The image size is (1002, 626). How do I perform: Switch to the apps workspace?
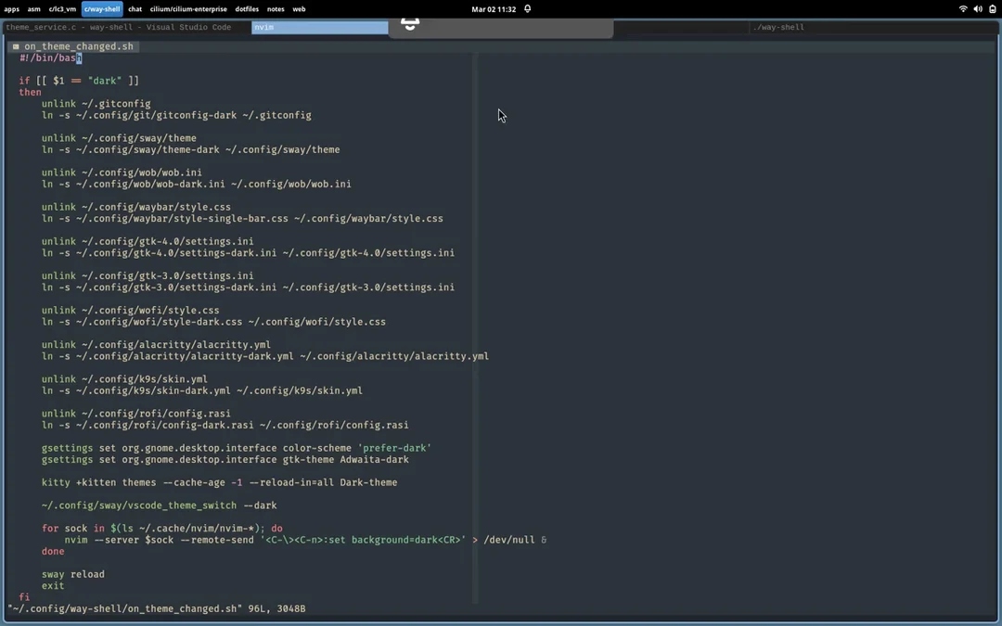point(11,9)
